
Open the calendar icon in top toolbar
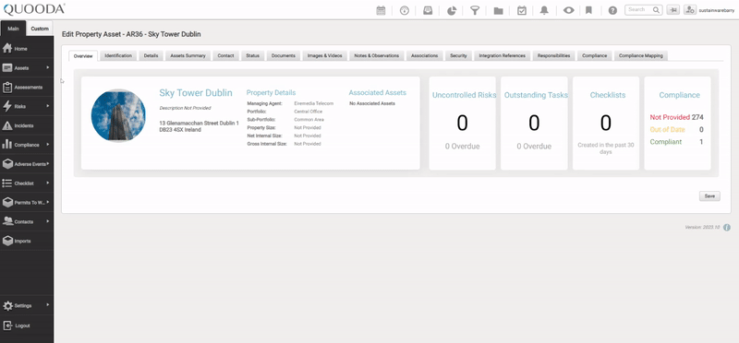(381, 10)
